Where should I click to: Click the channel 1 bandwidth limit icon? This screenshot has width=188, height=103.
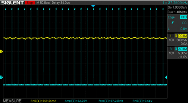click(x=176, y=36)
